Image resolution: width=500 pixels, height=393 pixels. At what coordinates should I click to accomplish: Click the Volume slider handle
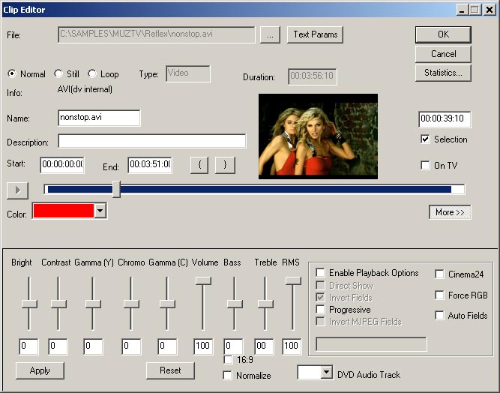tap(203, 280)
